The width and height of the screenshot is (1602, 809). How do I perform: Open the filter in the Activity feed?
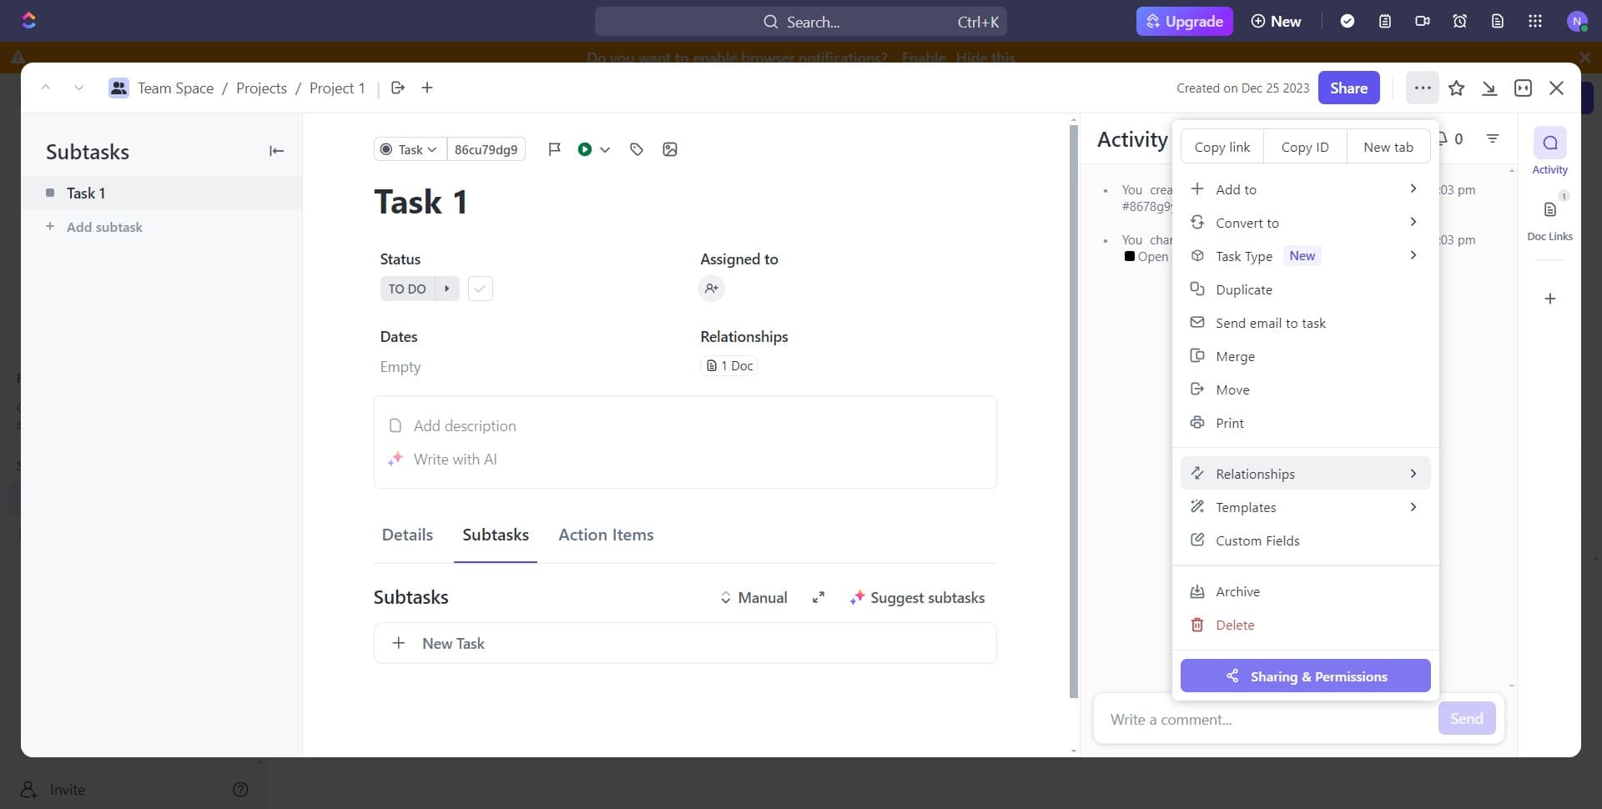tap(1493, 139)
